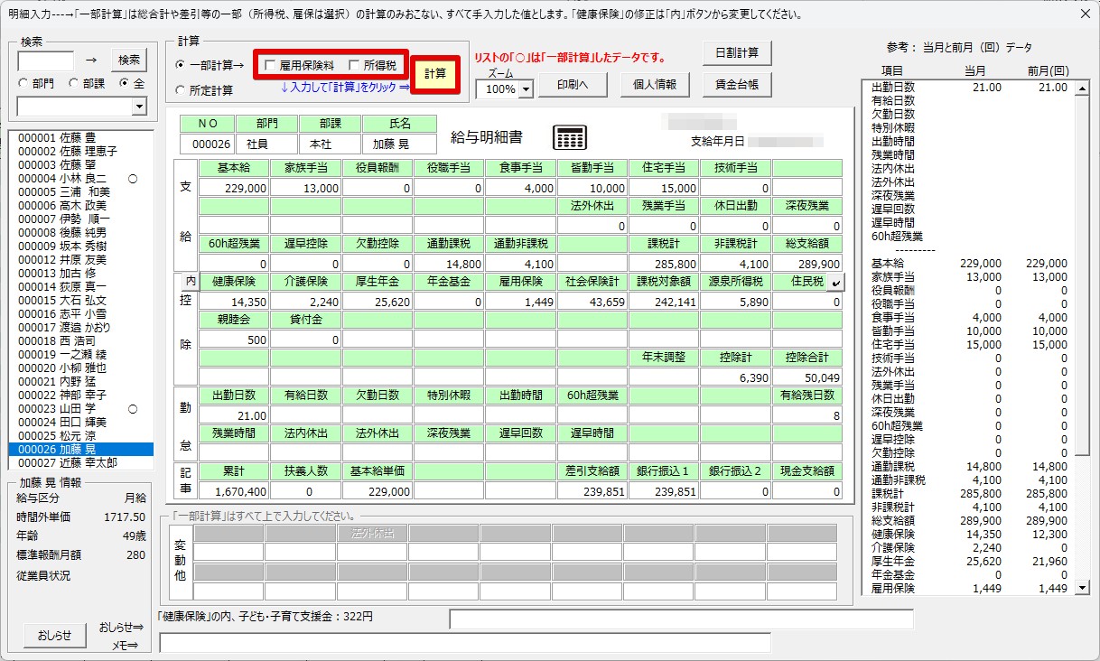Click the checkmark button beside 住民税
This screenshot has height=661, width=1100.
pos(836,283)
